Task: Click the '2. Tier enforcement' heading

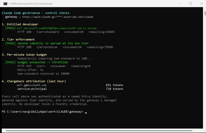Action: [18, 40]
